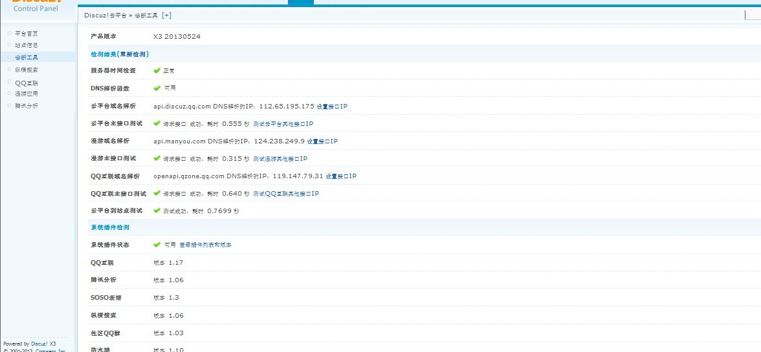The image size is (761, 352).
Task: Open 纵横搜索 in the sidebar
Action: 26,70
